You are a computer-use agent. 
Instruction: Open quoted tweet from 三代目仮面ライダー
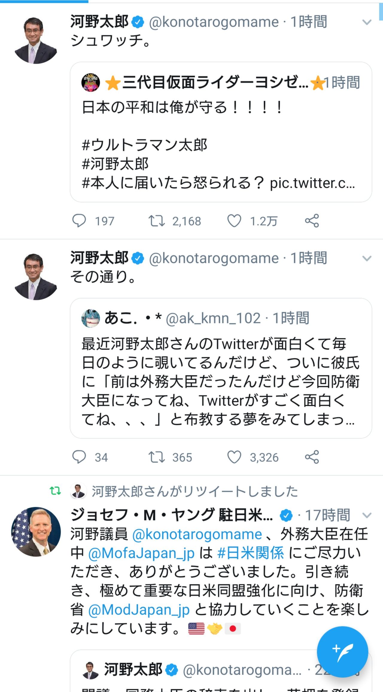coord(221,132)
